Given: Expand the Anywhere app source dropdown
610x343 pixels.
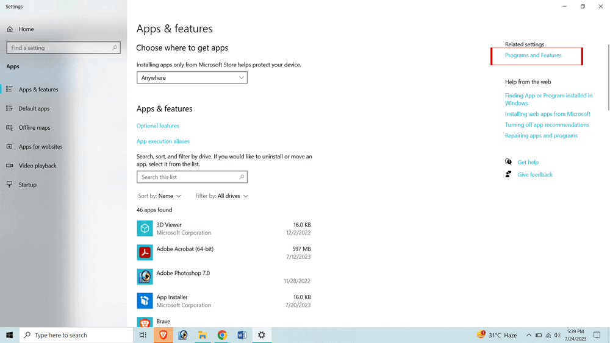Looking at the screenshot, I should (192, 78).
